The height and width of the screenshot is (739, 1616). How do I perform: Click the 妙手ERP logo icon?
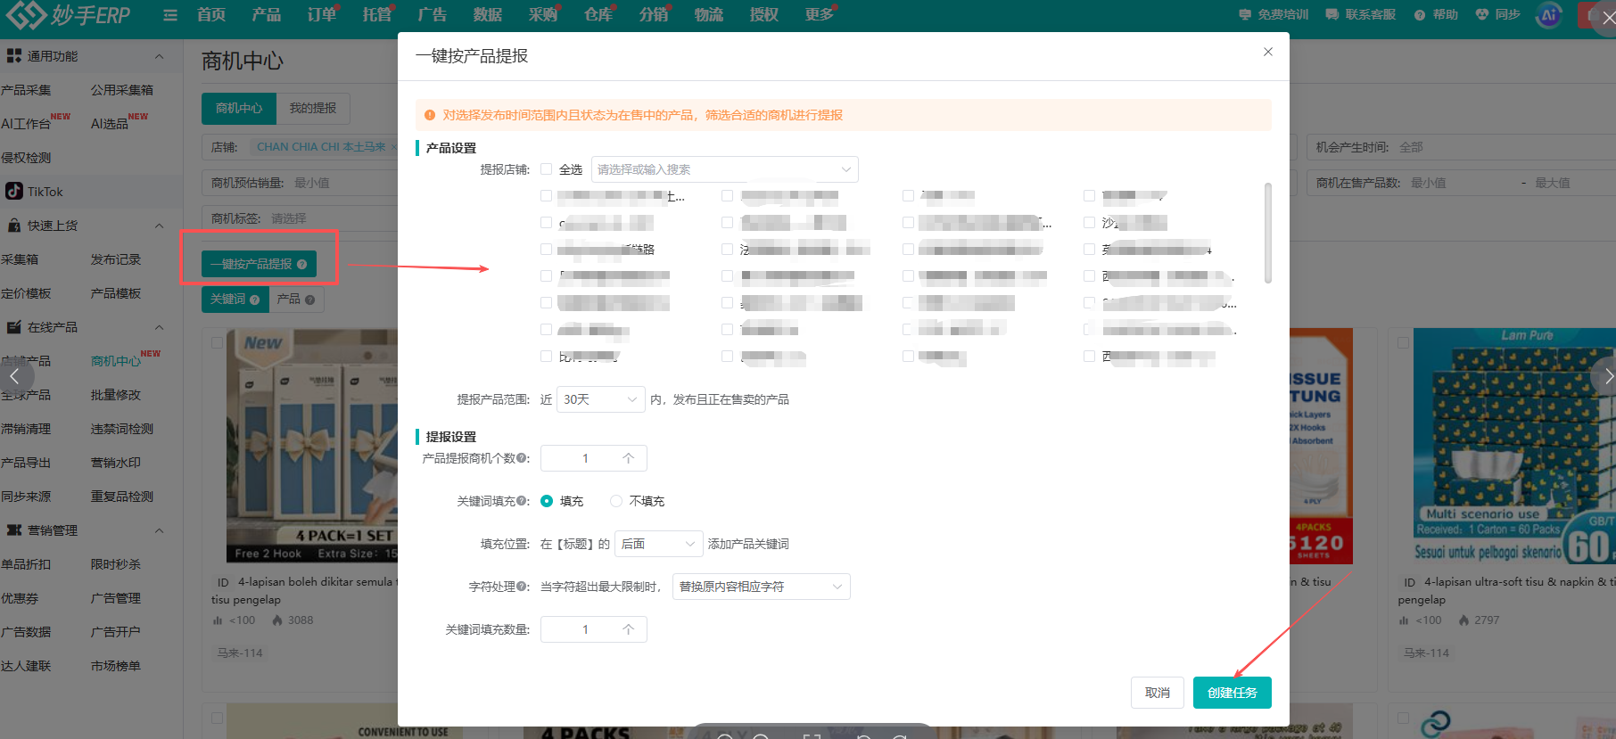pyautogui.click(x=25, y=14)
